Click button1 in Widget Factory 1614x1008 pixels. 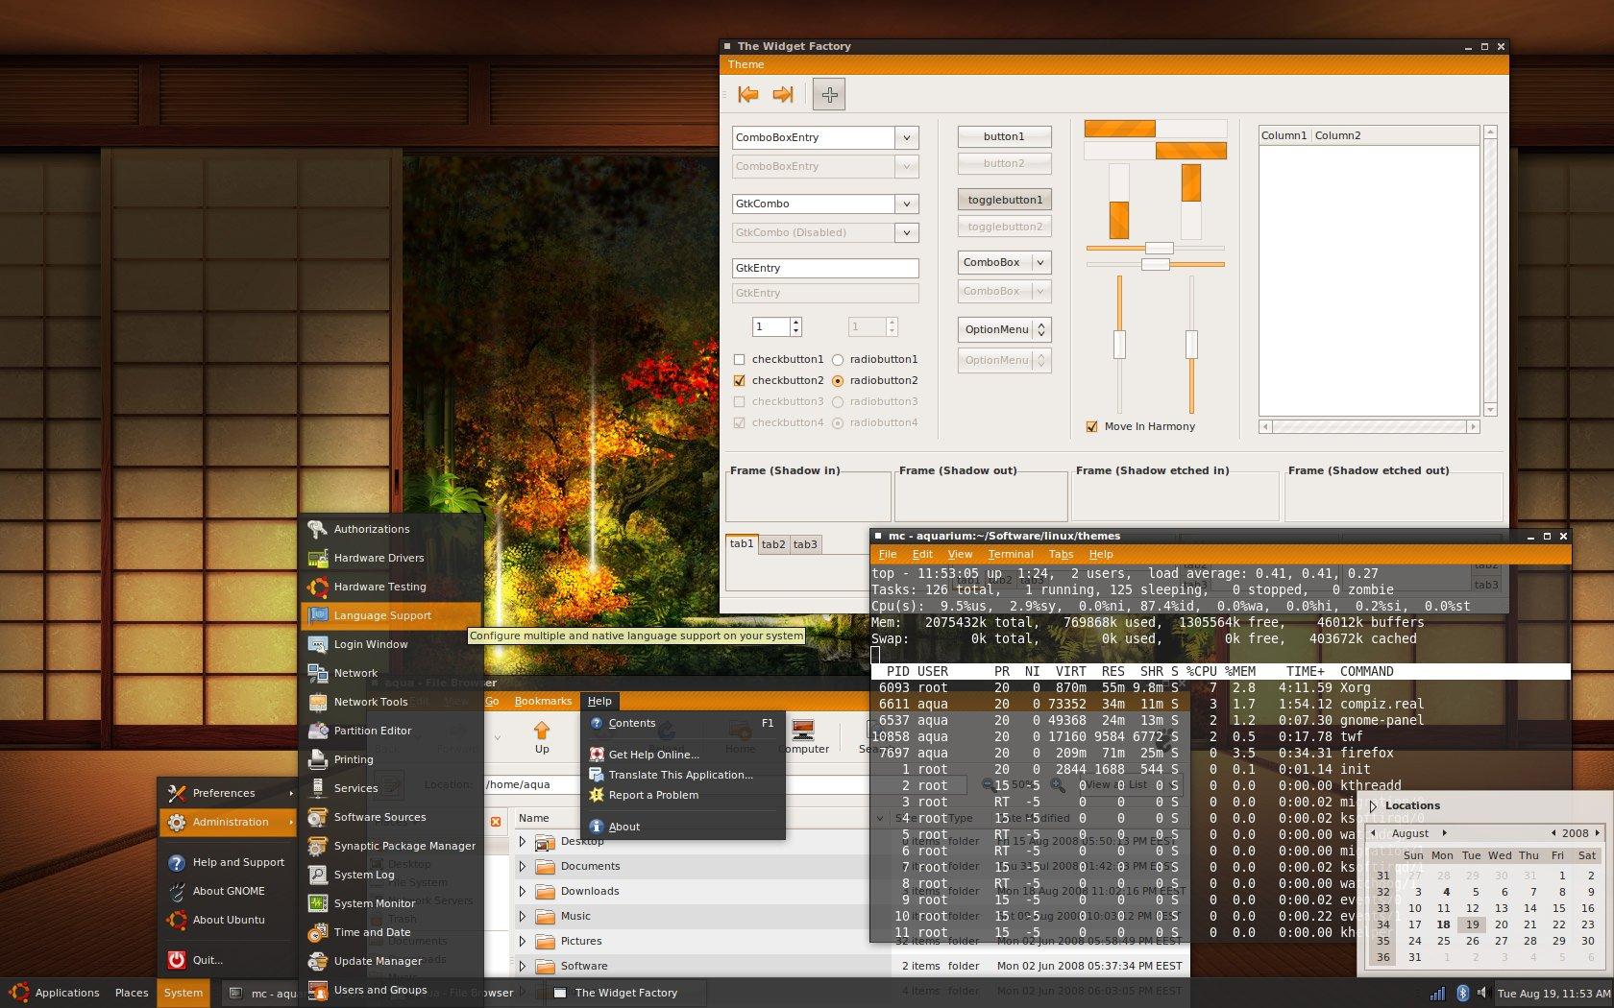(1004, 136)
